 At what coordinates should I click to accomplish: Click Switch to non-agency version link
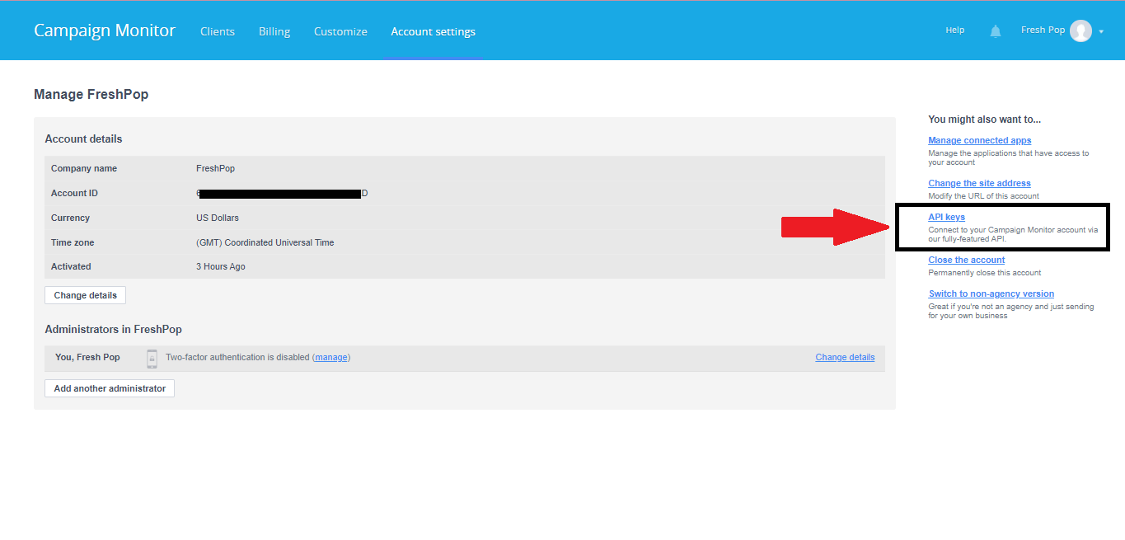[991, 293]
